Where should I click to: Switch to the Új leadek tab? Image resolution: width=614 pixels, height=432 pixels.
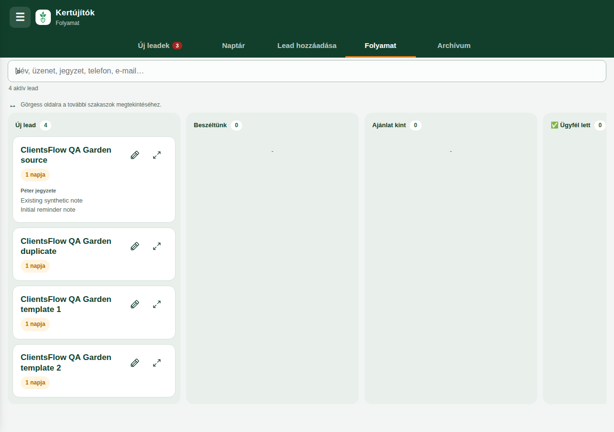pyautogui.click(x=160, y=46)
